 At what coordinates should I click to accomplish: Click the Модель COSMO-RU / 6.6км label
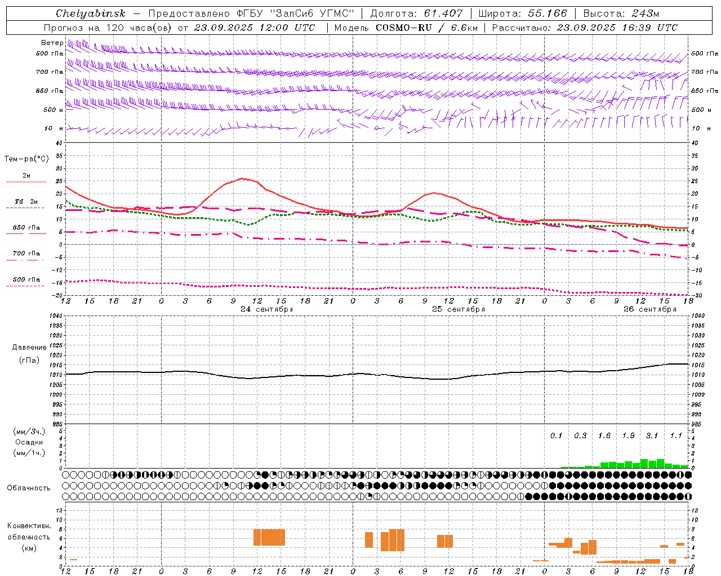(x=406, y=28)
